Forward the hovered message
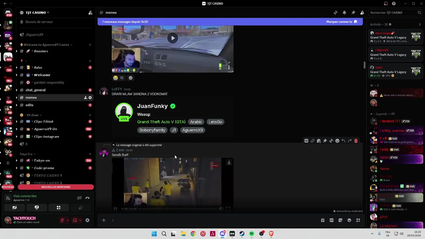 [x=350, y=141]
